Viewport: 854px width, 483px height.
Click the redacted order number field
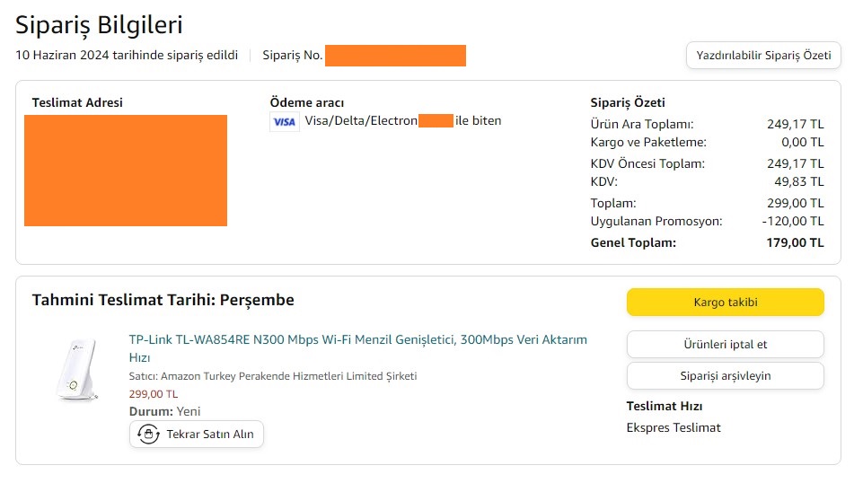(395, 56)
